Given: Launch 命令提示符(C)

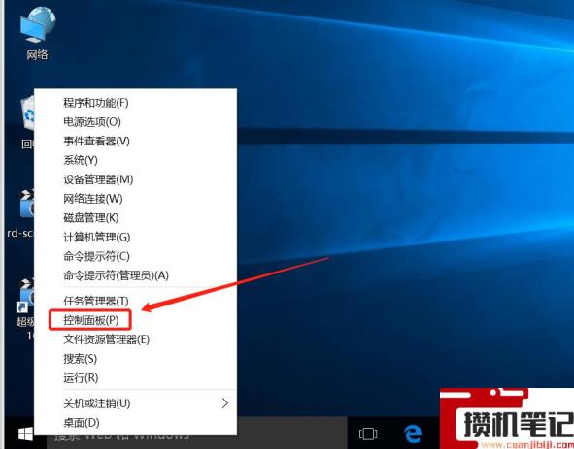Looking at the screenshot, I should (96, 256).
